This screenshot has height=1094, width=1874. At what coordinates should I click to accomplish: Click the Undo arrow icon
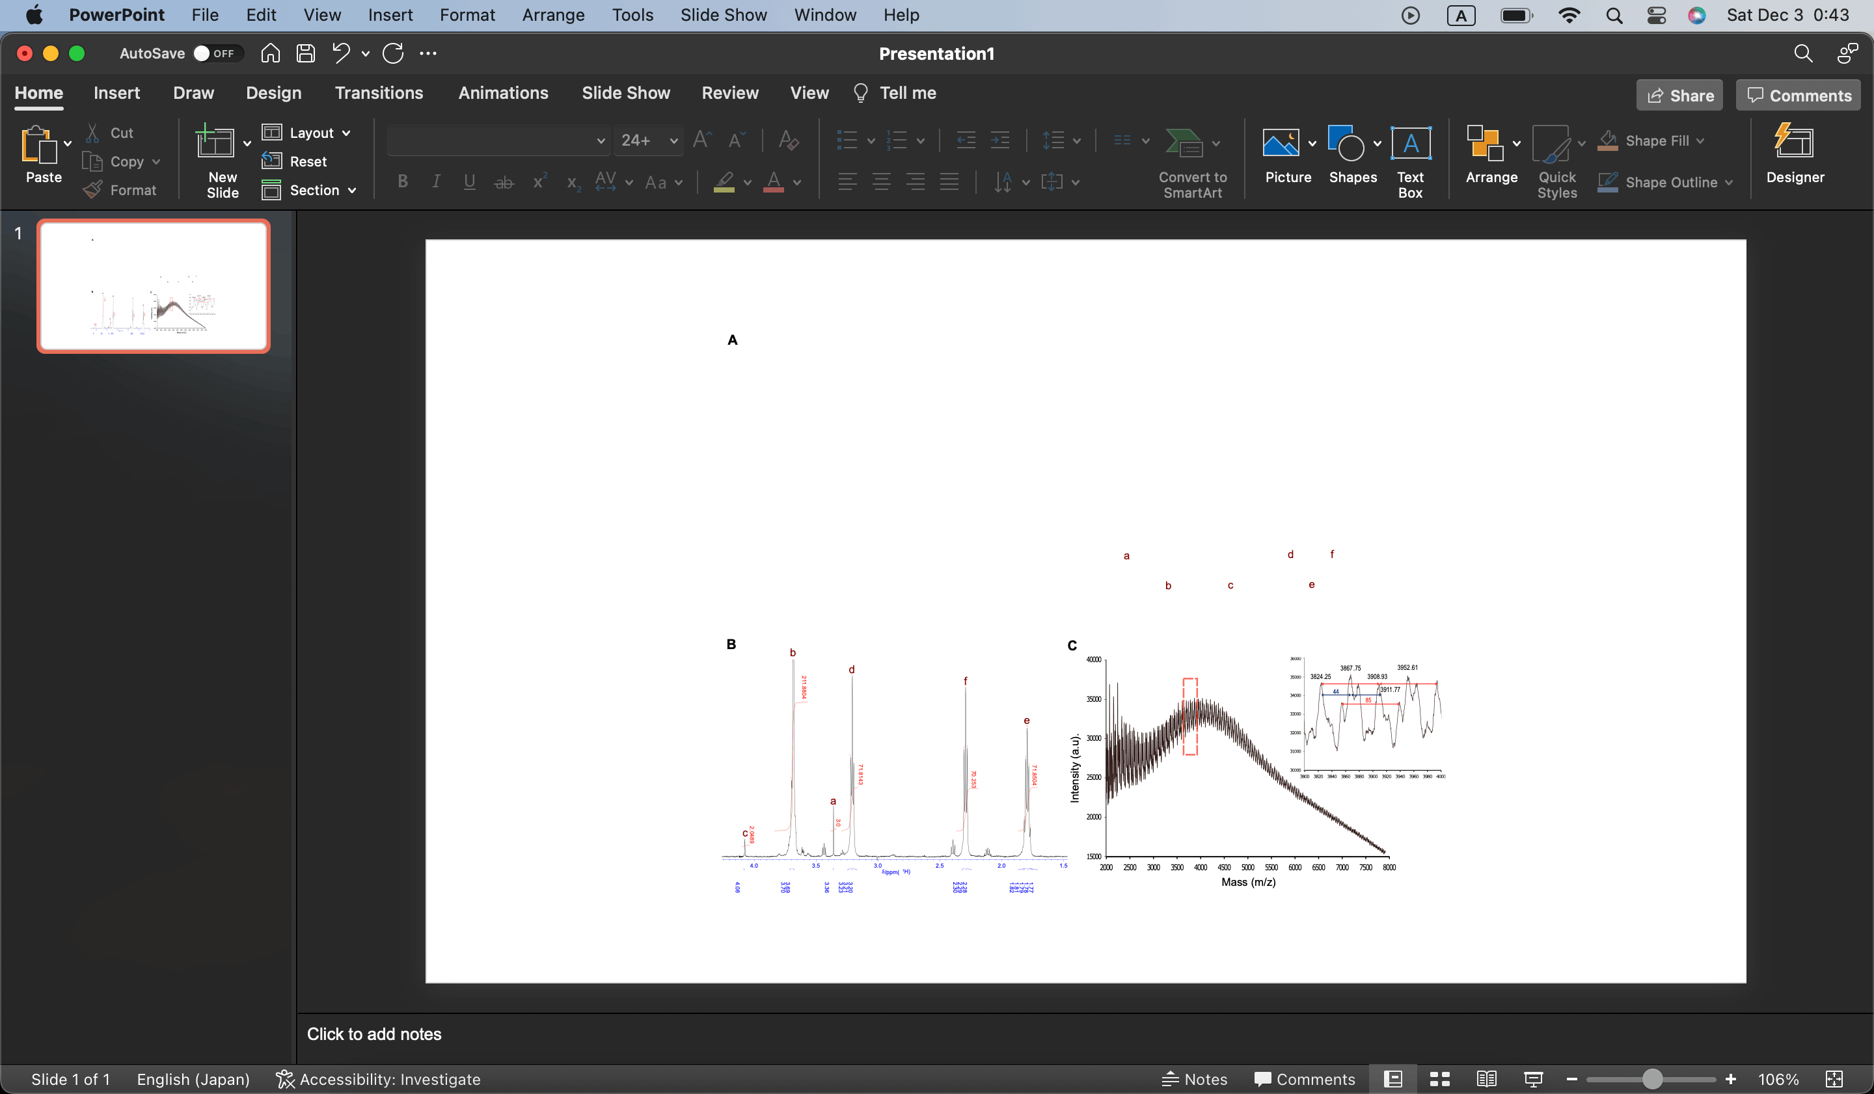click(340, 53)
